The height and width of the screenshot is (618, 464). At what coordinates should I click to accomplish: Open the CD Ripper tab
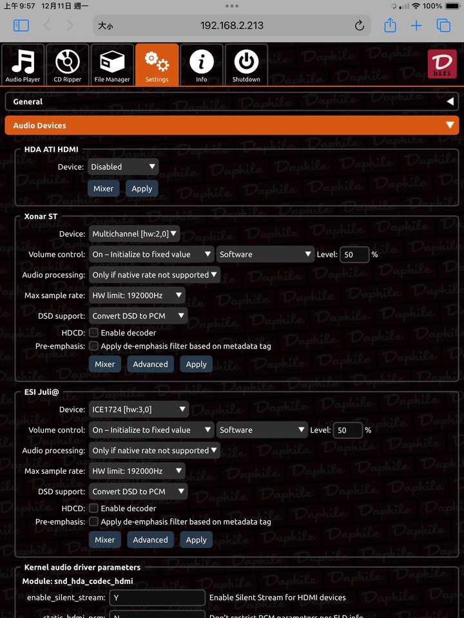point(68,64)
